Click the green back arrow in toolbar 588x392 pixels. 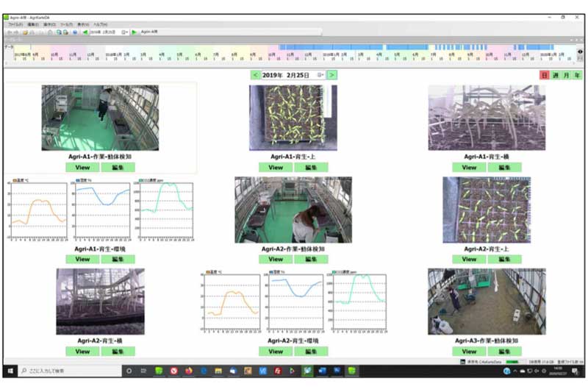click(86, 32)
